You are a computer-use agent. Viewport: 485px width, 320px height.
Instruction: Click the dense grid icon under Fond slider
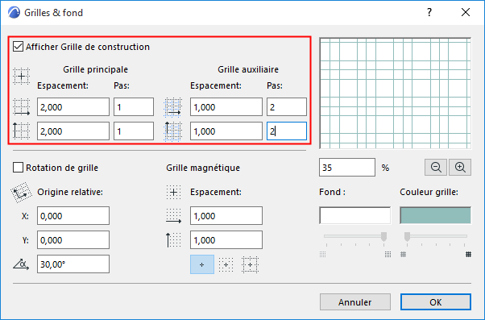(388, 255)
